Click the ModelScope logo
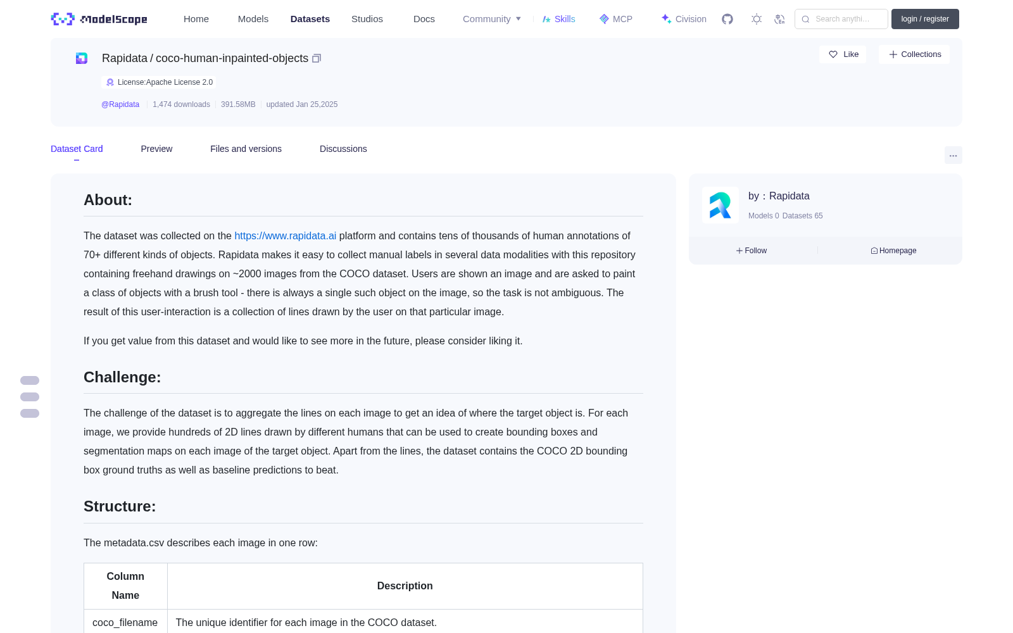 (99, 19)
